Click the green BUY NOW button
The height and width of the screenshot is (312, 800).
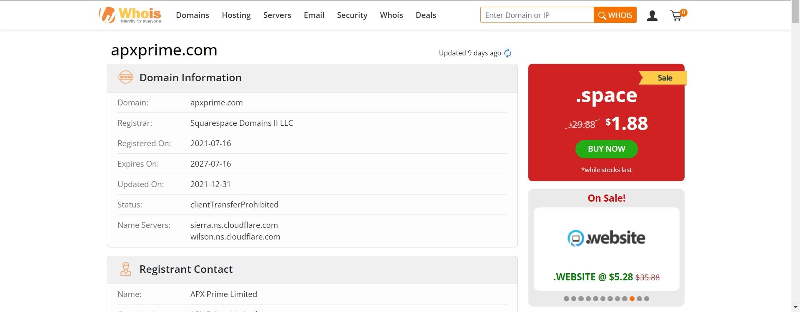[x=606, y=149]
